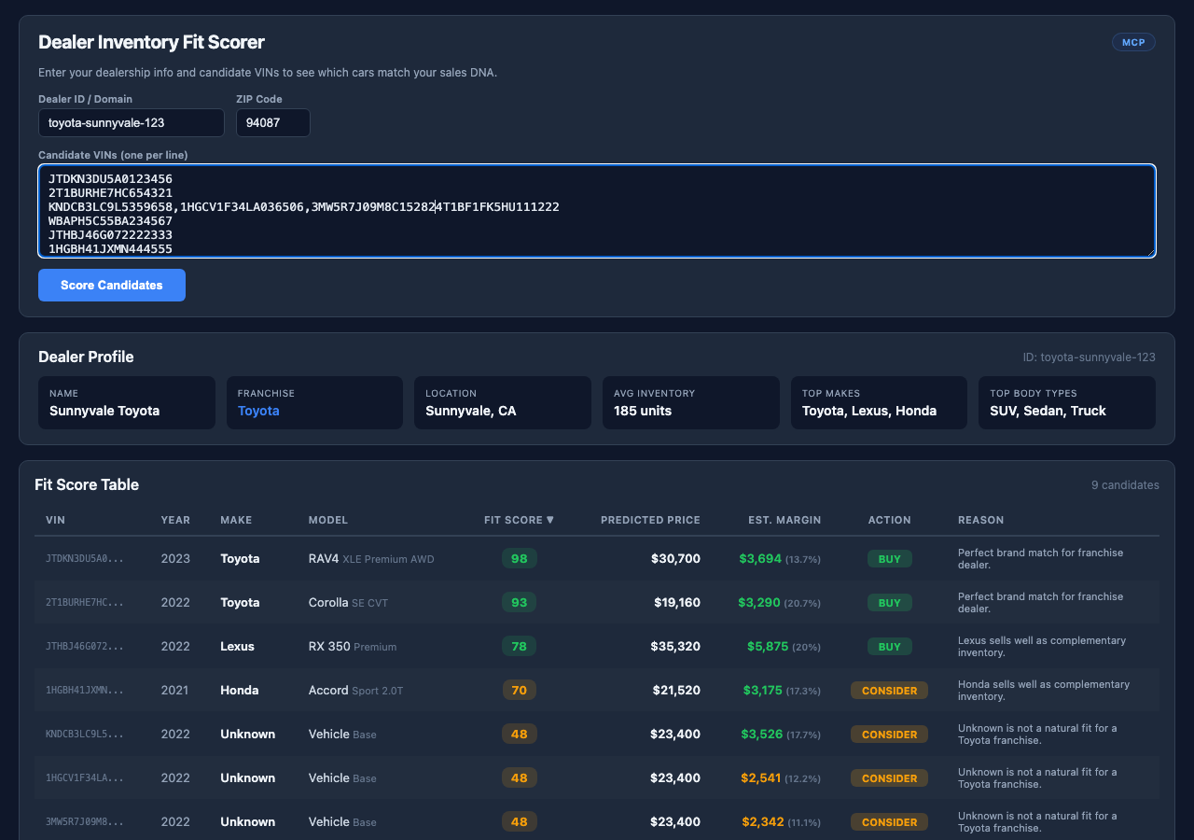1194x840 pixels.
Task: Click CONSIDER badge in the 1HGCV1F34LA row
Action: [890, 778]
